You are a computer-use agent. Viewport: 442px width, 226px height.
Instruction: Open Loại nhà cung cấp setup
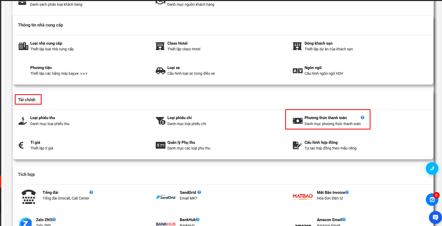tap(46, 43)
